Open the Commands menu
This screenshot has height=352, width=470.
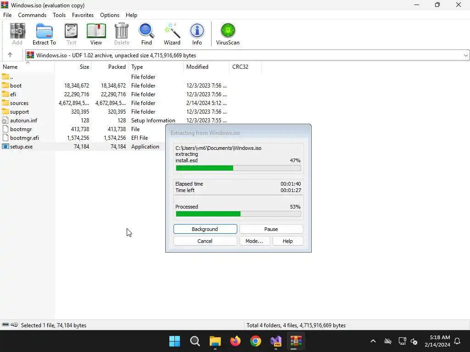click(32, 15)
